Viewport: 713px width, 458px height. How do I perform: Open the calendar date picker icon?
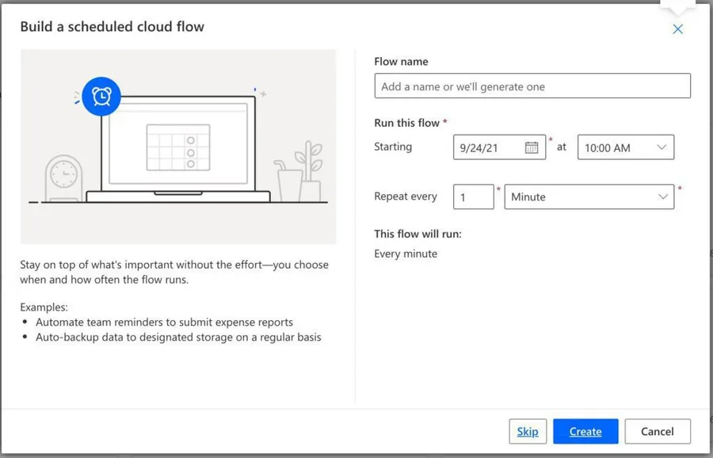point(532,147)
